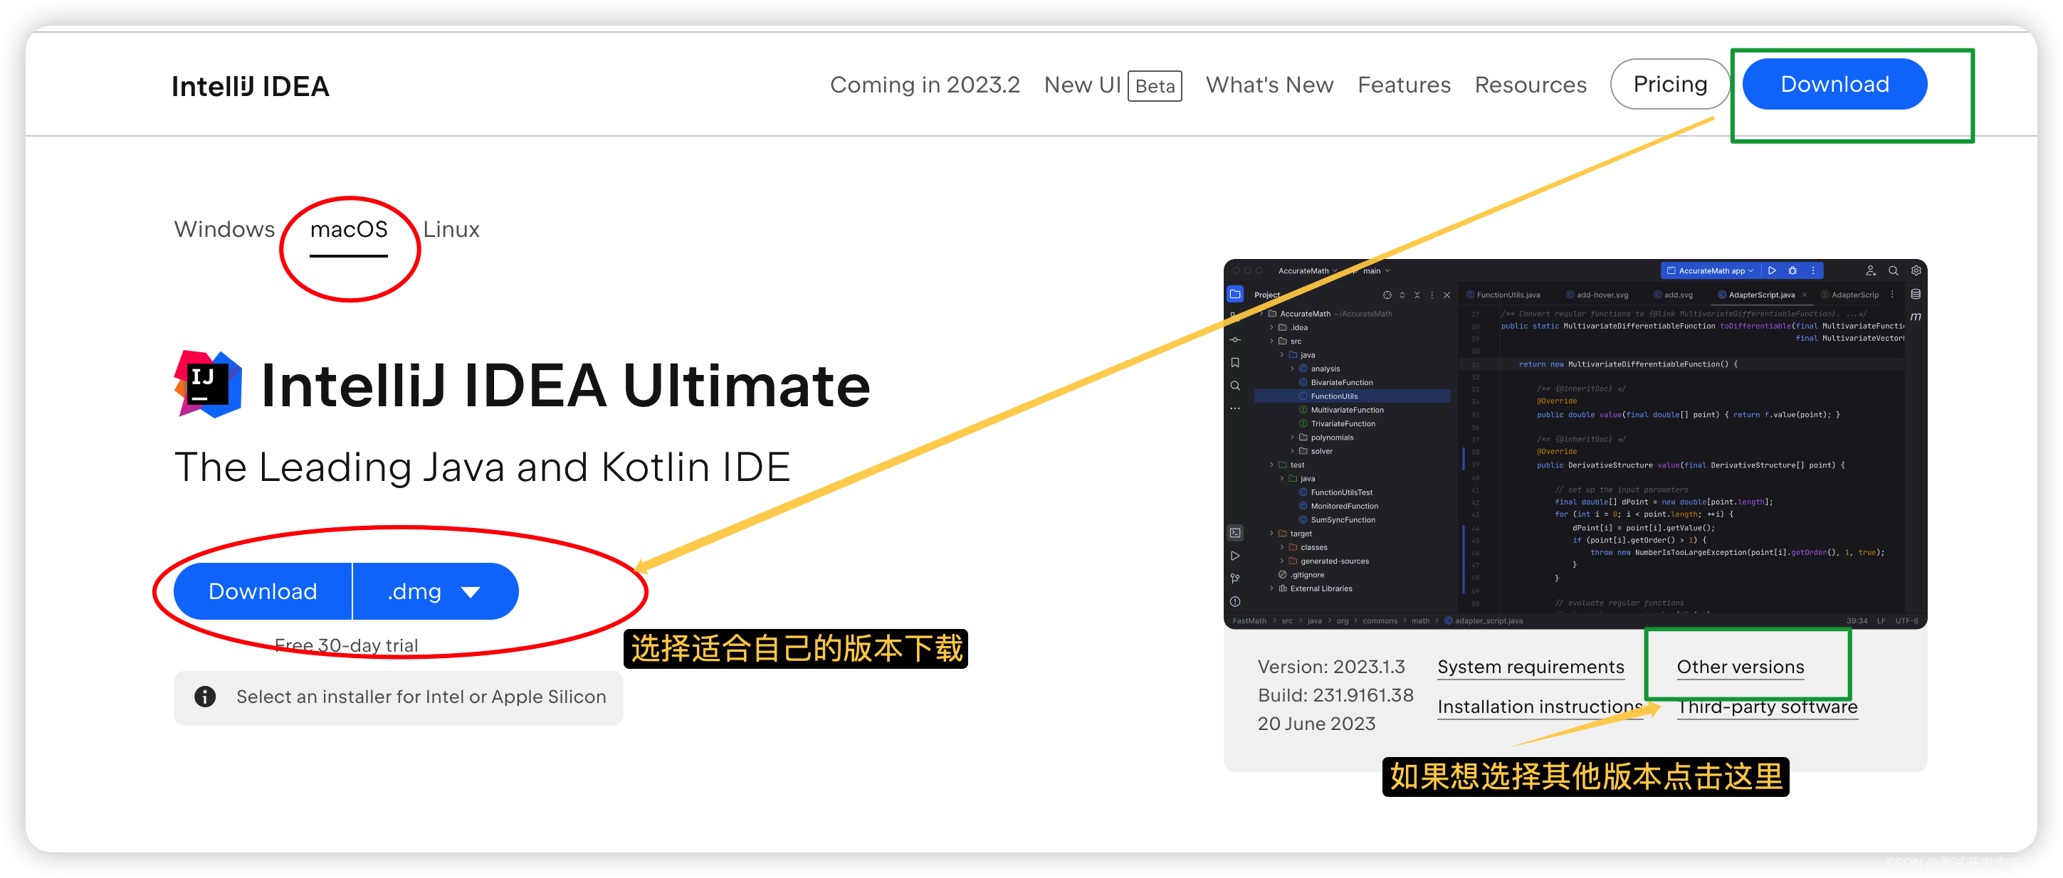Open the Git branch icon in IDE left sidebar

click(1235, 578)
